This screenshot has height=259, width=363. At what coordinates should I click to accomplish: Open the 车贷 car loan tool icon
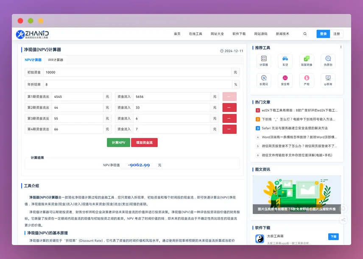click(x=285, y=61)
